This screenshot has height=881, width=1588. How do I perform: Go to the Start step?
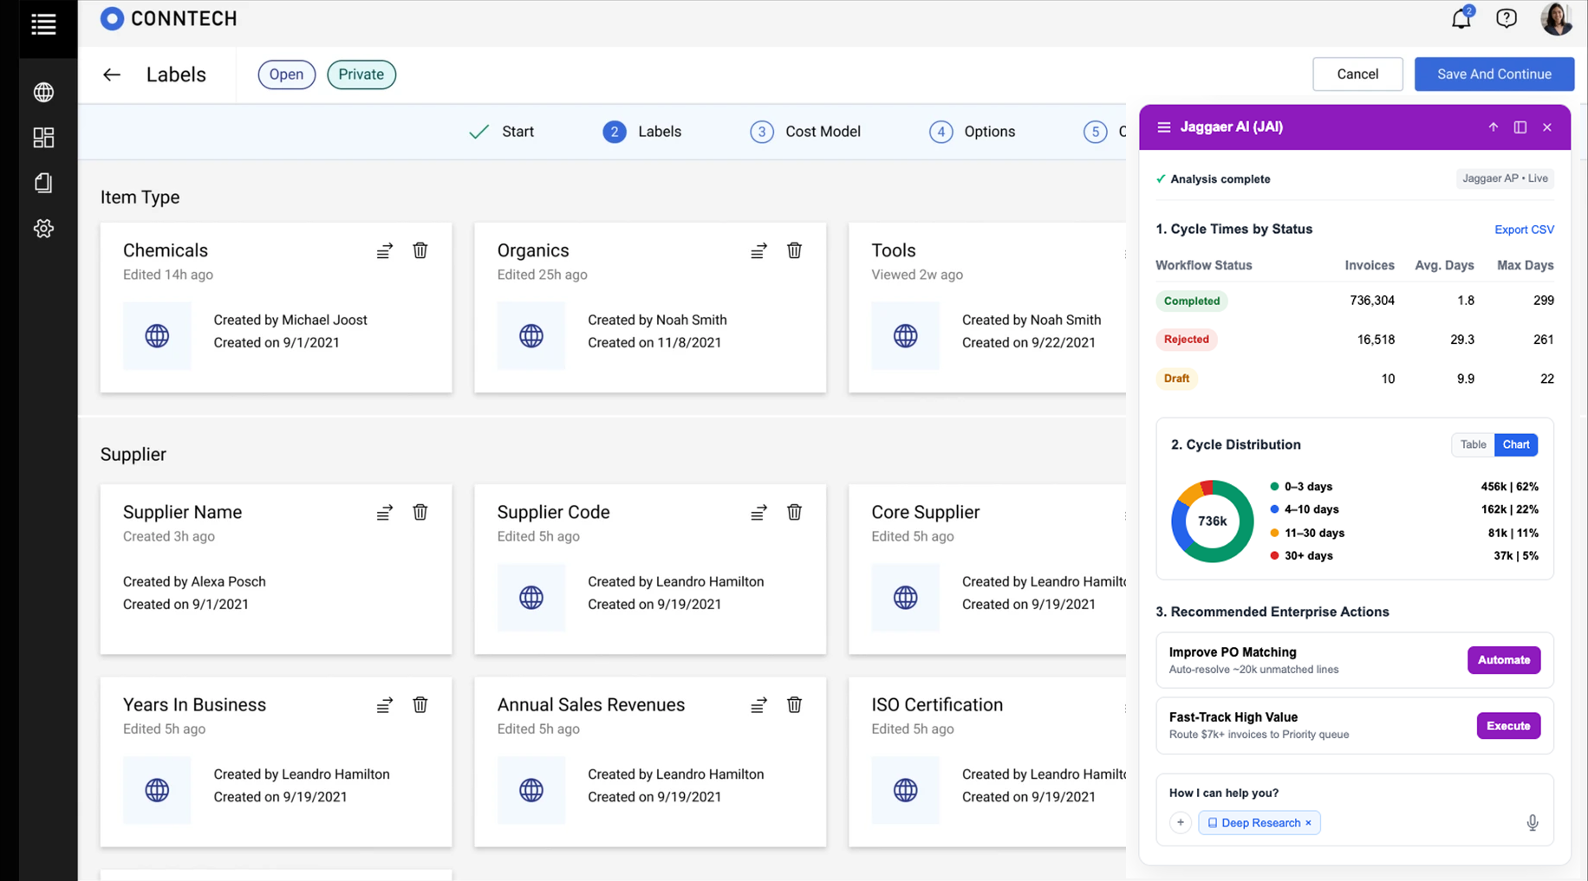502,132
